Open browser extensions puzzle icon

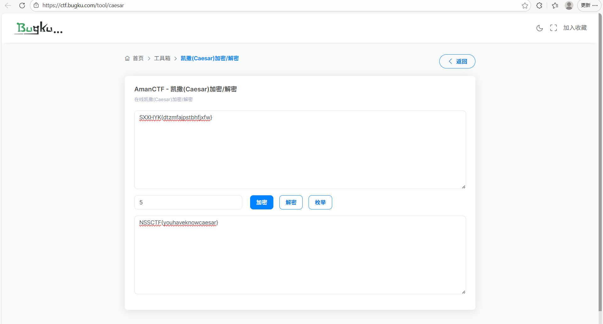(539, 5)
